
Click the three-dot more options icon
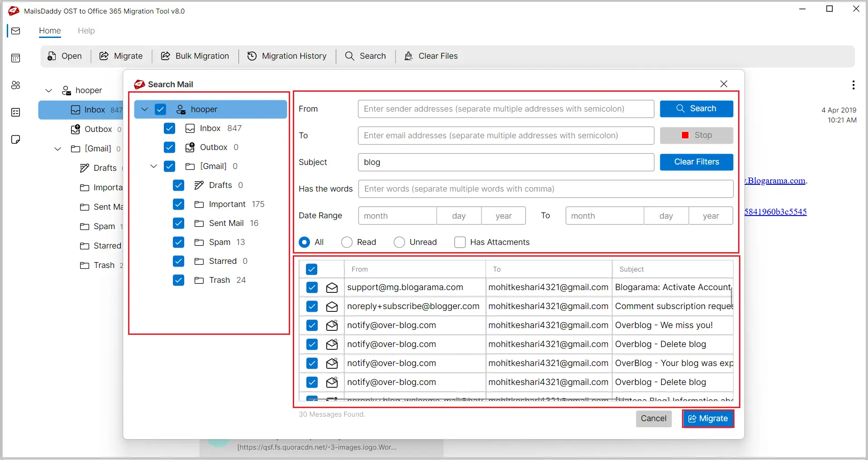[853, 85]
